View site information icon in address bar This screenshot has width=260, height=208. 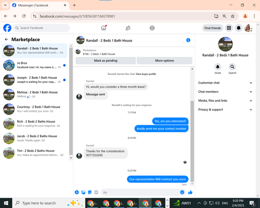click(35, 16)
